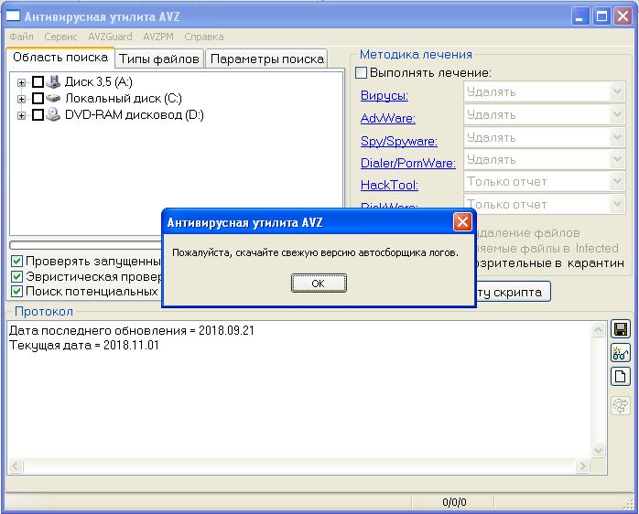The width and height of the screenshot is (639, 514).
Task: Expand the Диск 3,5 (A:) tree node
Action: pos(21,82)
